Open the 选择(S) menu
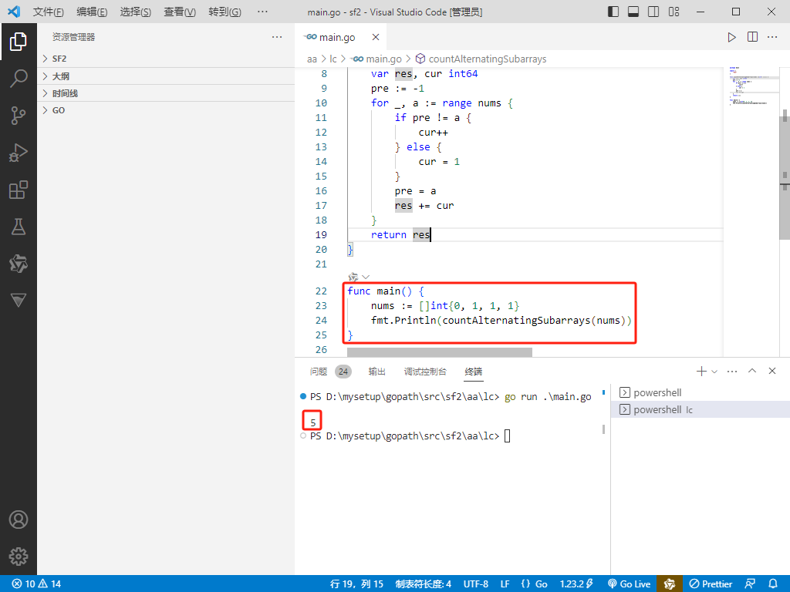The width and height of the screenshot is (790, 592). tap(136, 12)
